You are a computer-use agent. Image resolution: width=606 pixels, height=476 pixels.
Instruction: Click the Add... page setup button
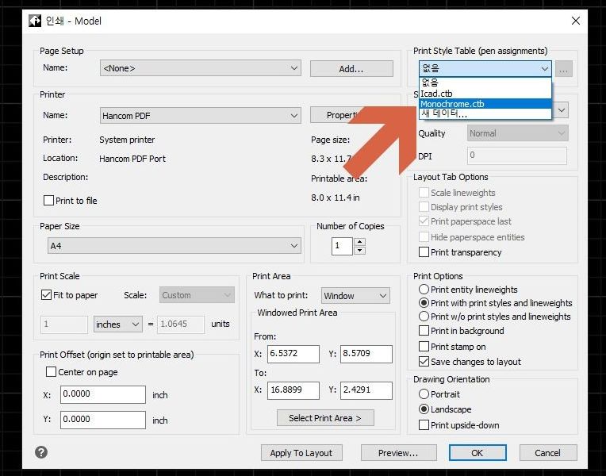tap(351, 69)
